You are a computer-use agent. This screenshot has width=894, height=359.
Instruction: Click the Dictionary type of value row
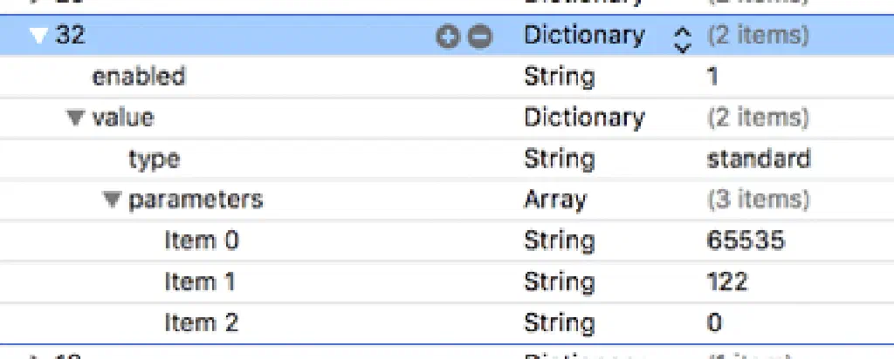[x=584, y=118]
